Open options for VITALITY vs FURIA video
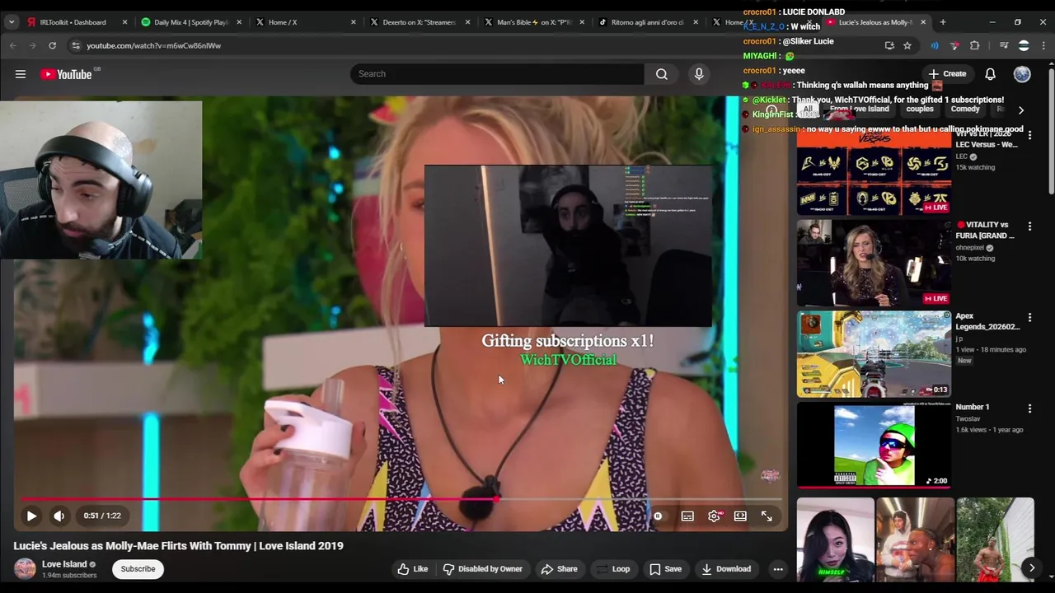 coord(1029,226)
